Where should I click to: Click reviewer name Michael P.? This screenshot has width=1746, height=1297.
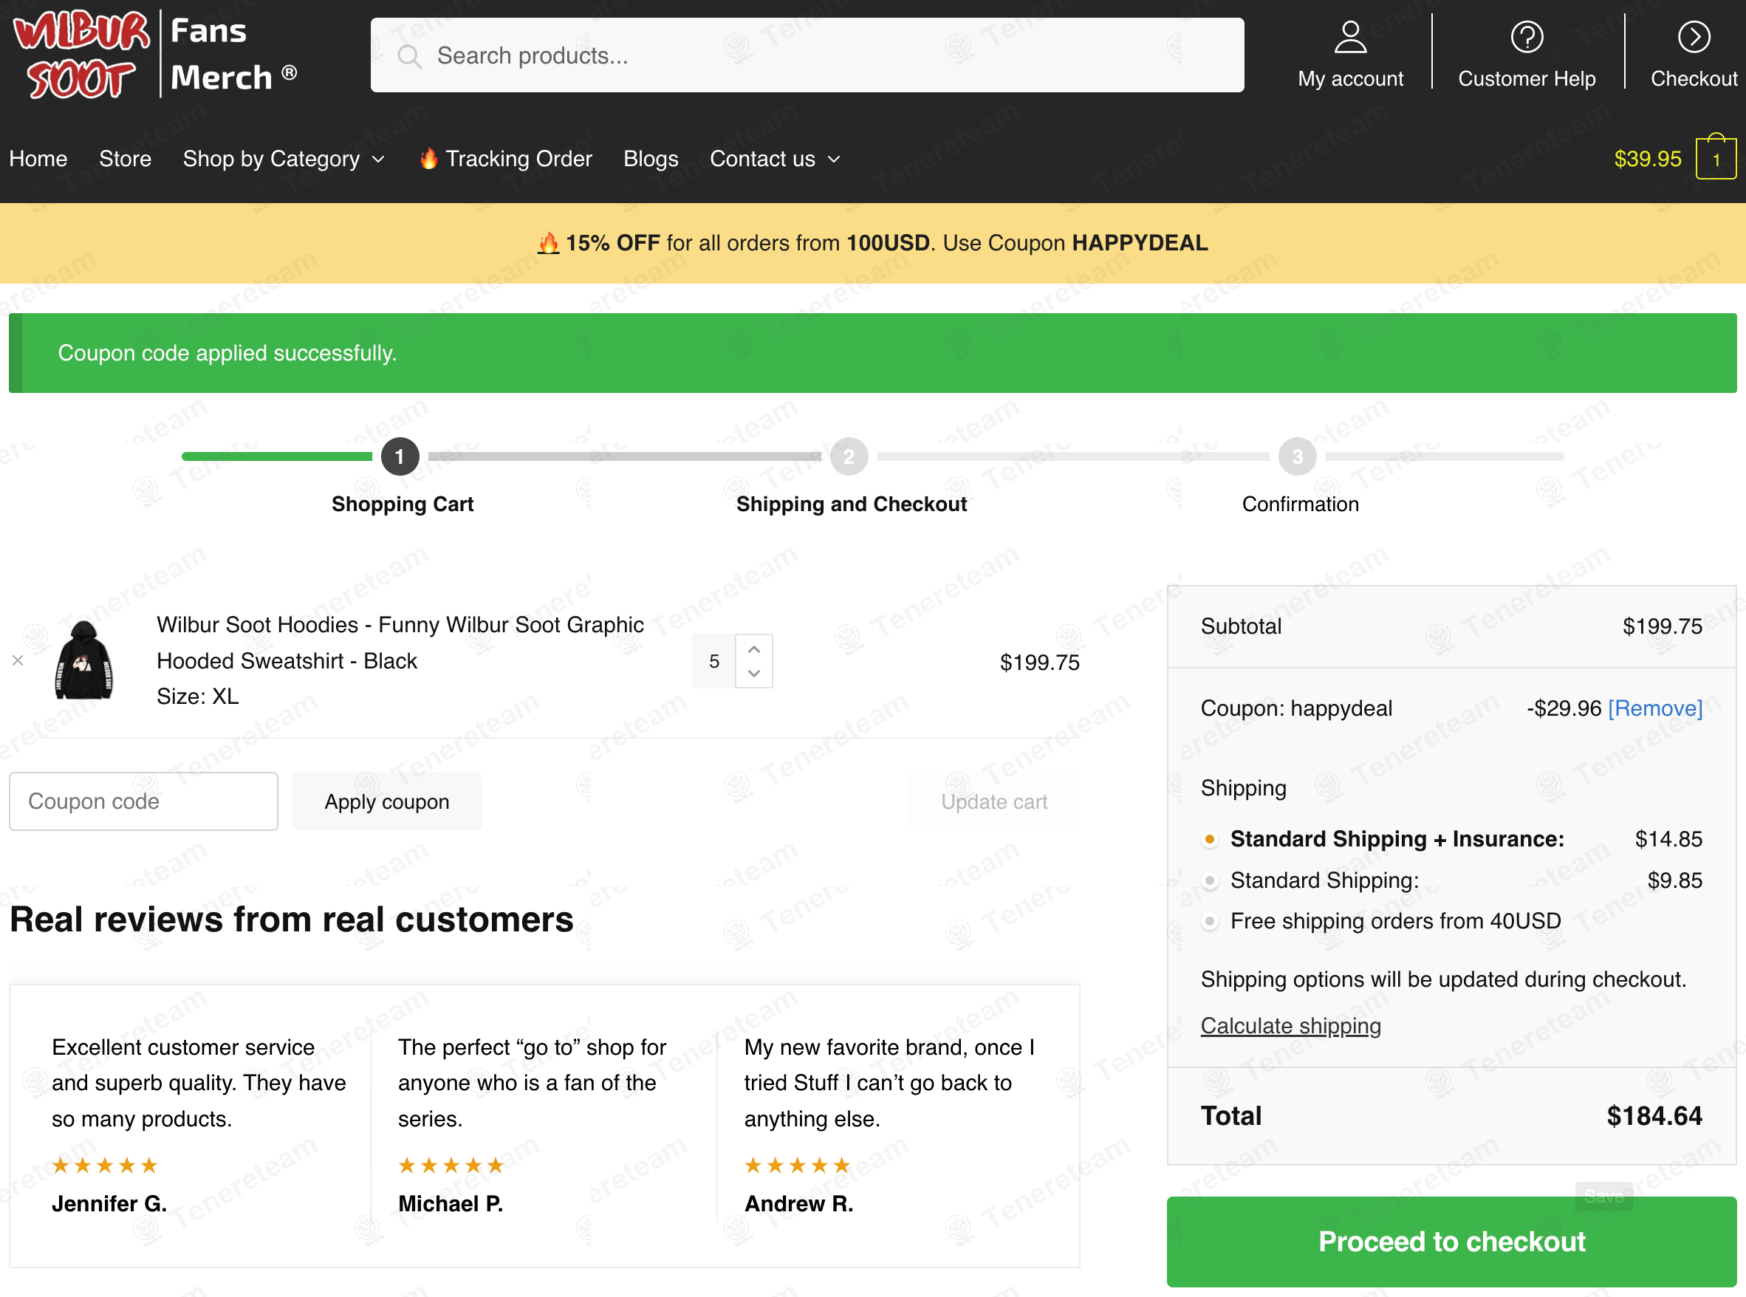[451, 1205]
